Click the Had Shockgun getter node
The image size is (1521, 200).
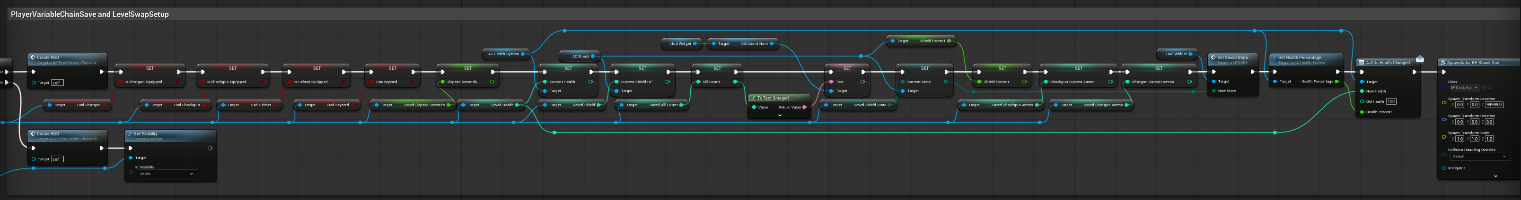pos(176,105)
